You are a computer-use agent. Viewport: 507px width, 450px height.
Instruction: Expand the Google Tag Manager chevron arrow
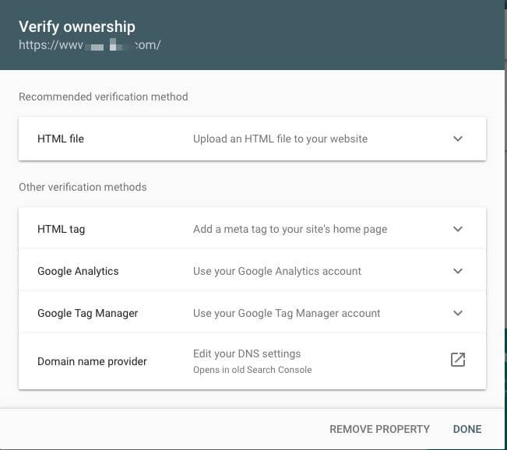[x=458, y=313]
